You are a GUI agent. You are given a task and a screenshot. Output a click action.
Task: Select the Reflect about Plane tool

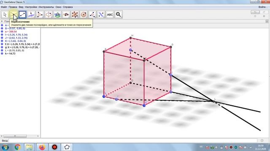pos(101,15)
